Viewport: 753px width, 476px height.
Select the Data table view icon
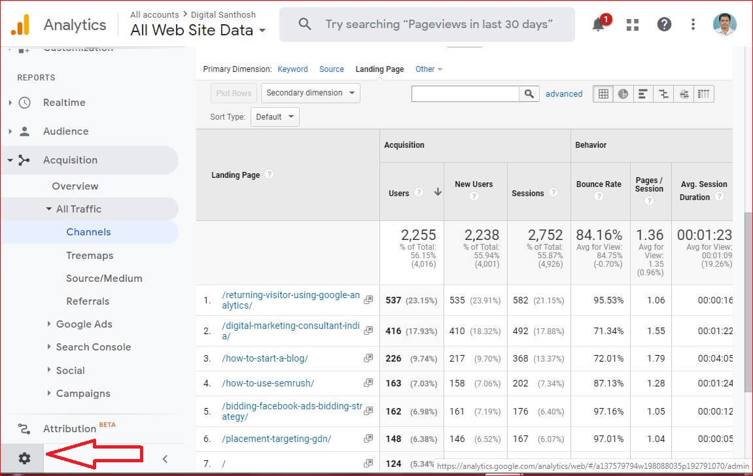pyautogui.click(x=603, y=93)
